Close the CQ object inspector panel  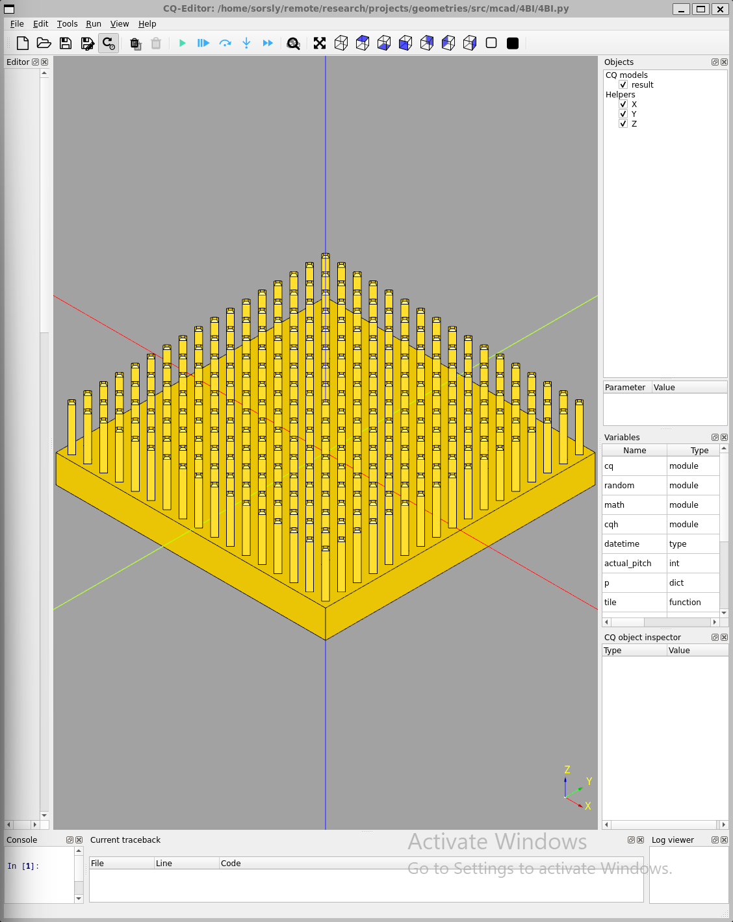pyautogui.click(x=724, y=638)
